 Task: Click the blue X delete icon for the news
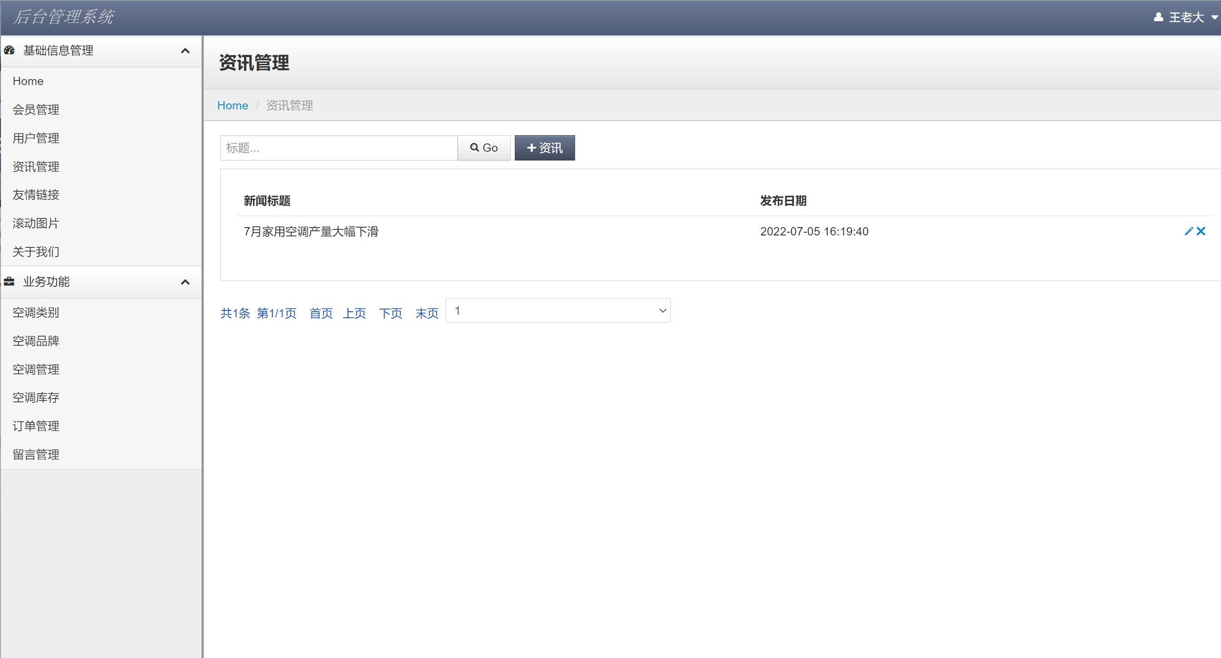[1202, 231]
